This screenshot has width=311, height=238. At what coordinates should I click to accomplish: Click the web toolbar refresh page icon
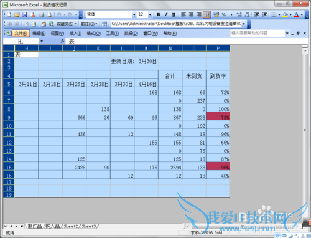(34, 24)
